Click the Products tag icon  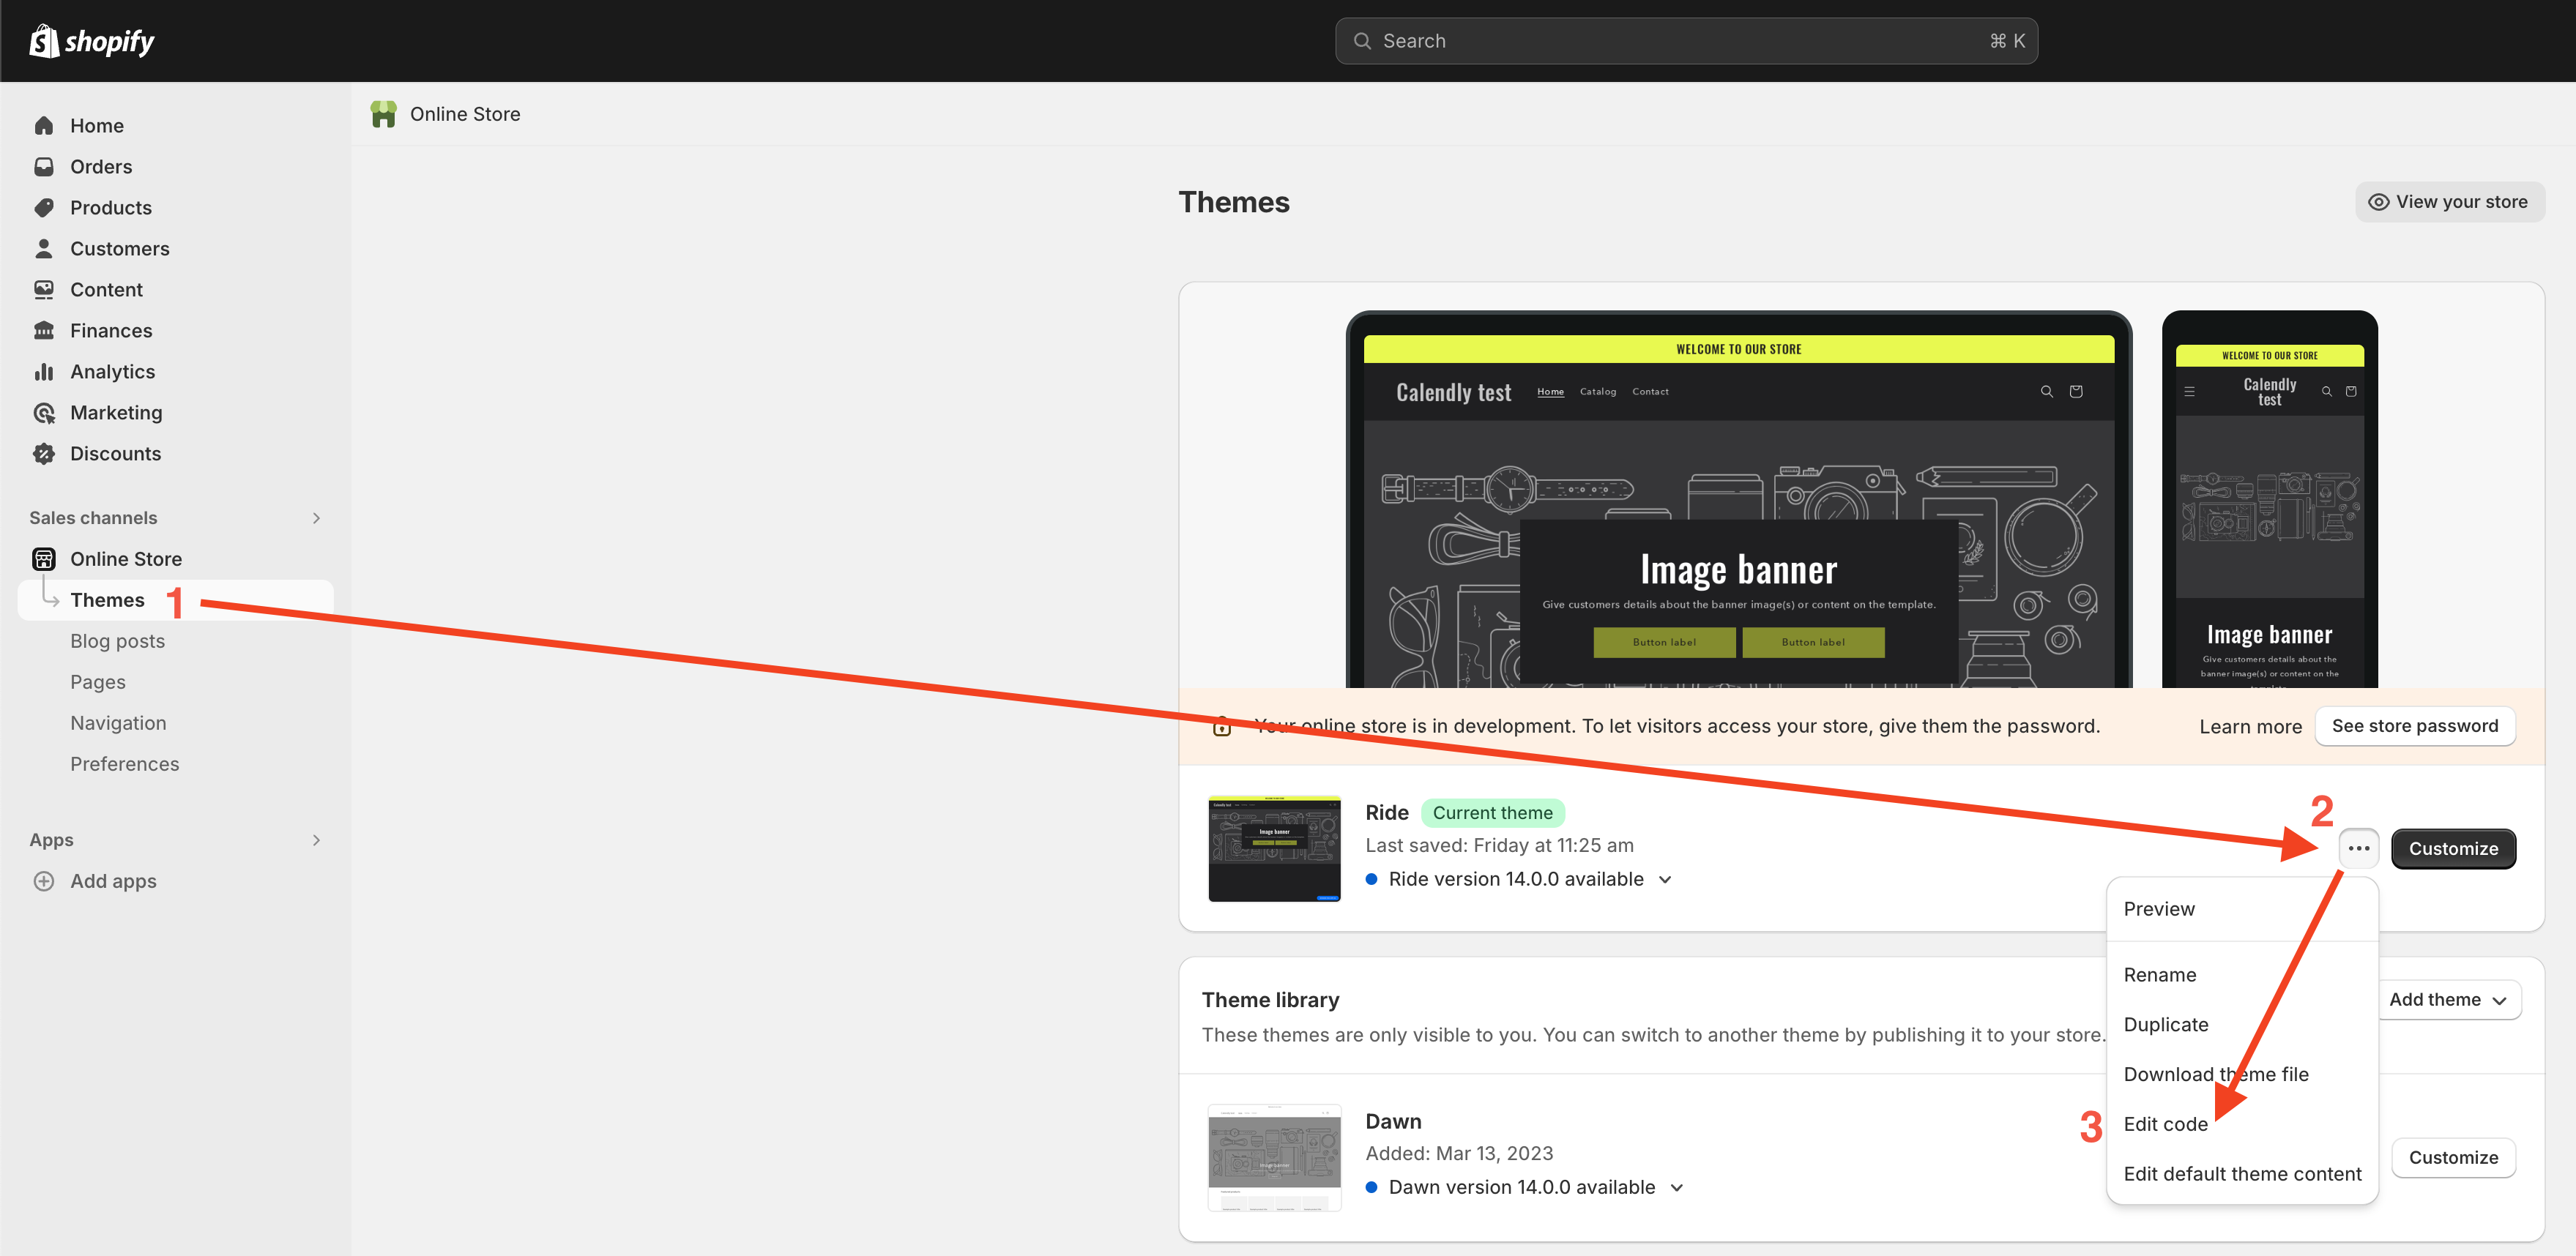(x=44, y=208)
